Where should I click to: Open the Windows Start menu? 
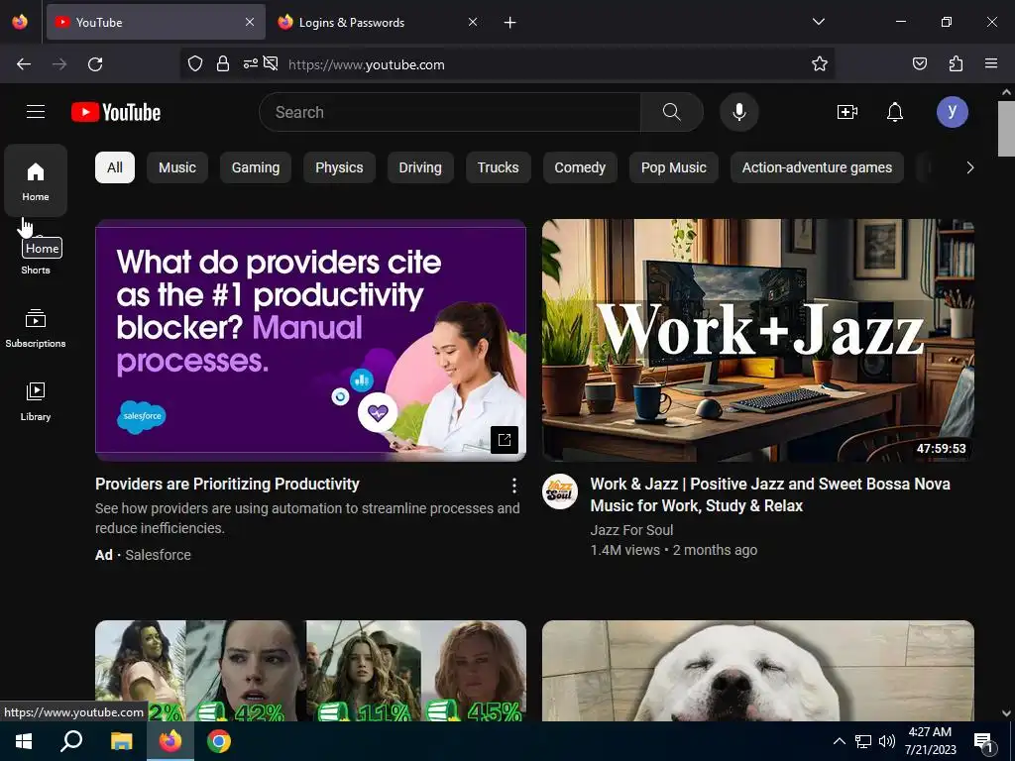coord(24,741)
